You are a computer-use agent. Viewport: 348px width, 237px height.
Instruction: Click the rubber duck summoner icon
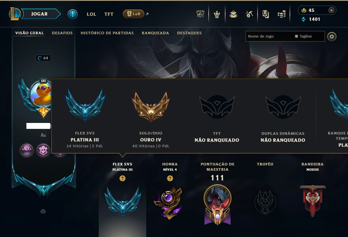(41, 95)
